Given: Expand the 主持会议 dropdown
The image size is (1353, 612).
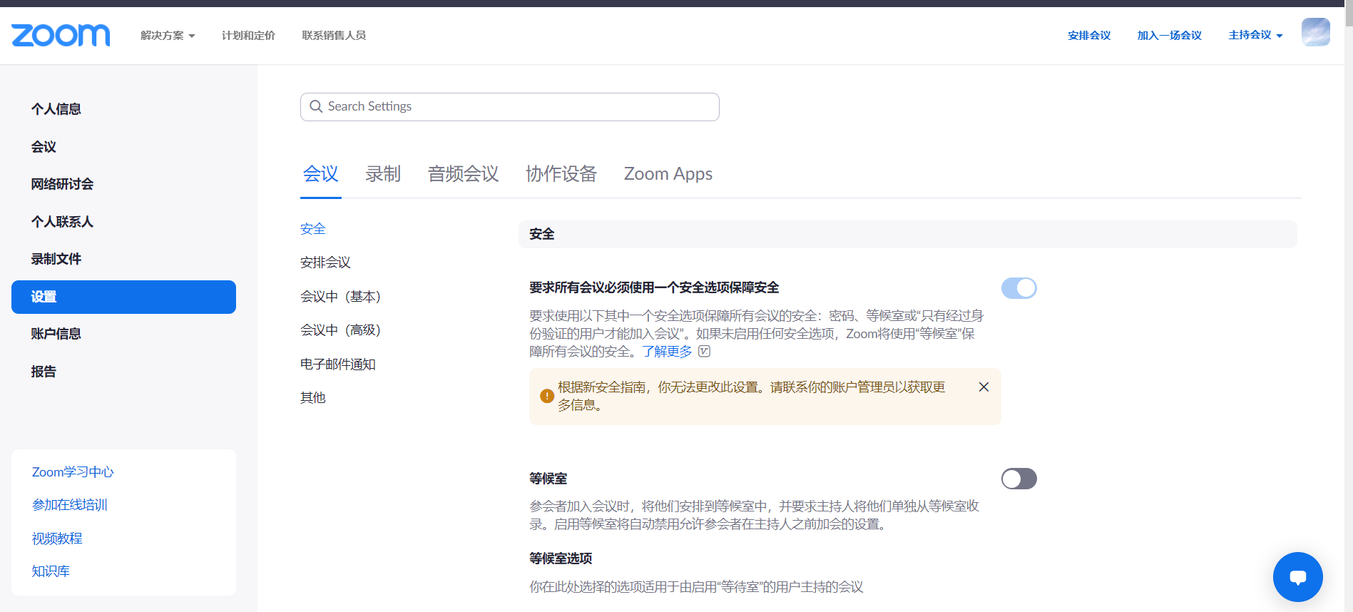Looking at the screenshot, I should click(1255, 35).
